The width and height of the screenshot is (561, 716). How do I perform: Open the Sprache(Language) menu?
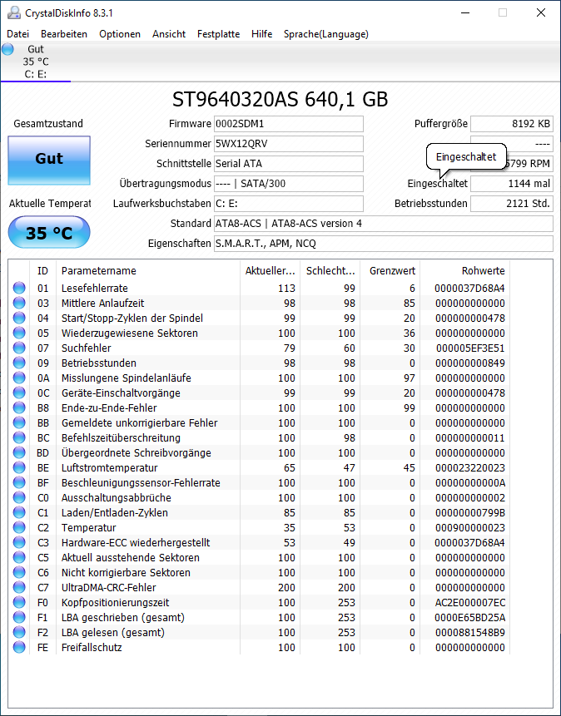click(x=326, y=34)
